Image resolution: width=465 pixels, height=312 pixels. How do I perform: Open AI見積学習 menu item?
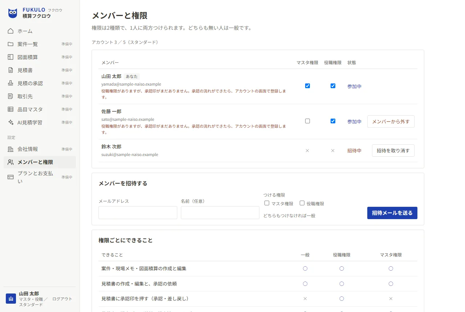pos(40,123)
